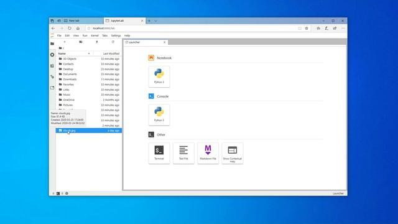Select the Desktop folder
398x224 pixels.
click(x=89, y=69)
